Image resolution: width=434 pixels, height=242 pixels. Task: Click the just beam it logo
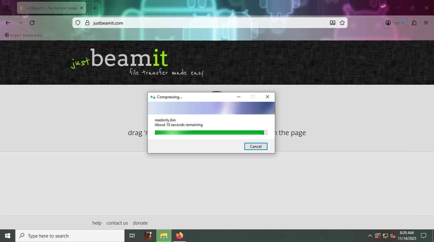point(138,62)
